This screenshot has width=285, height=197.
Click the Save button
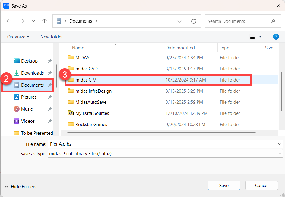[224, 185]
